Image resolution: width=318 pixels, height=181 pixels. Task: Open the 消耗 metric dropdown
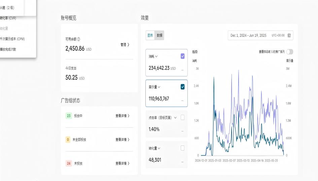tap(153, 57)
